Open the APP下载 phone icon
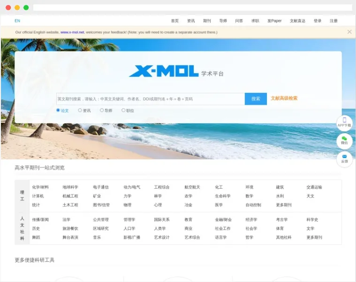The height and width of the screenshot is (282, 356). point(344,123)
